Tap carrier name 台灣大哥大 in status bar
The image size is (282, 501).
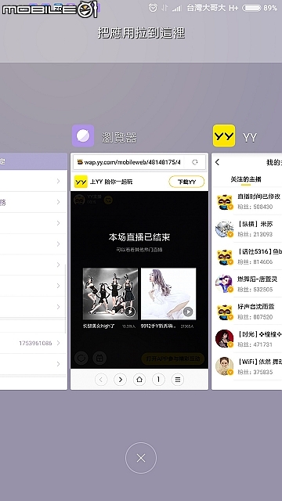206,8
